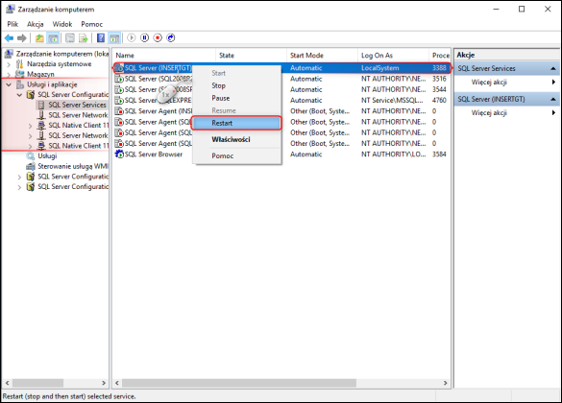
Task: Expand the Narzędzia systemowe node
Action: tap(9, 64)
